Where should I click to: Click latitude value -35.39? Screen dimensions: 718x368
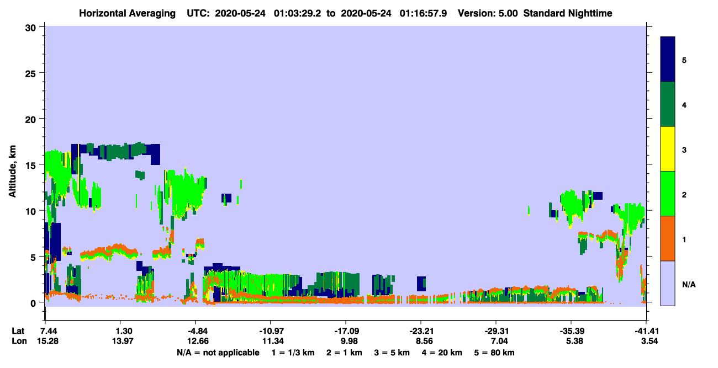(571, 331)
